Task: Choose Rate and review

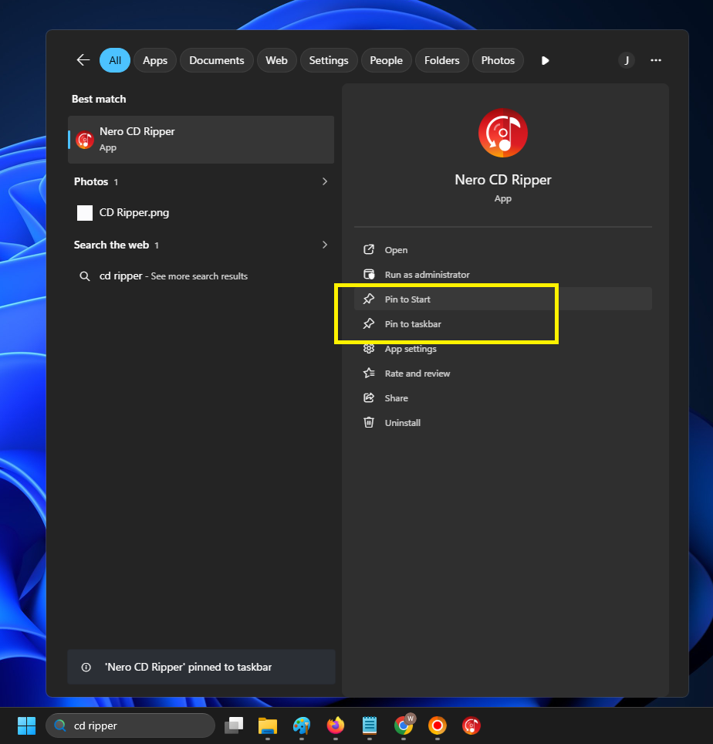Action: 503,373
